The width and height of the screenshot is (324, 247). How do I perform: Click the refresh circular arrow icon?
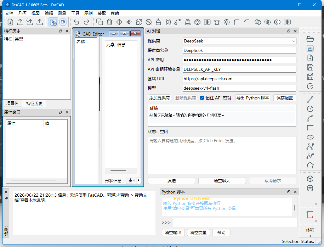(310, 86)
